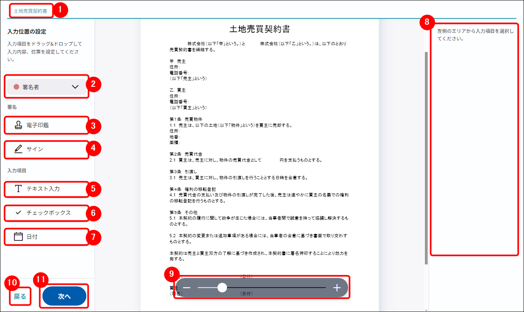Image resolution: width=524 pixels, height=312 pixels.
Task: Click the 次へ button to proceed
Action: (x=64, y=296)
